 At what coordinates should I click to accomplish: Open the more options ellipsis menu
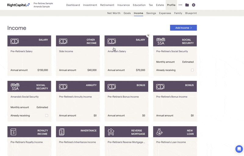point(180,5)
